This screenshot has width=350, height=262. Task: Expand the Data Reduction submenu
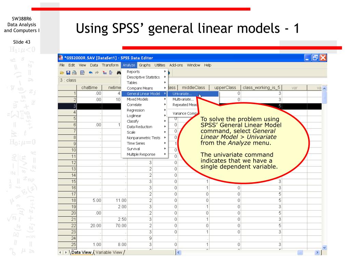click(145, 127)
